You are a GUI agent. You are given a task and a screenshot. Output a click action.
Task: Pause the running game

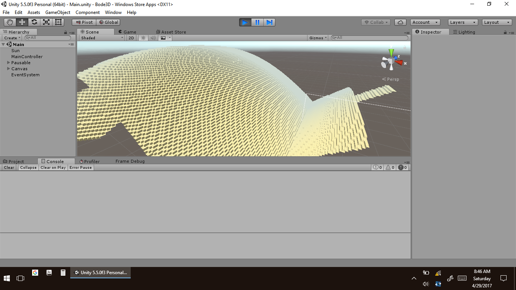pos(257,22)
